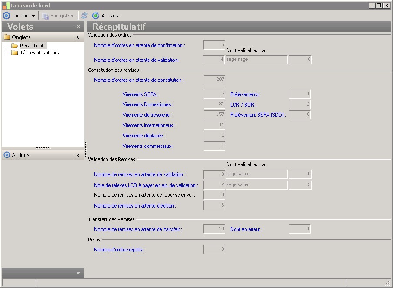
Task: Click the Actions pane header icon
Action: click(7, 155)
